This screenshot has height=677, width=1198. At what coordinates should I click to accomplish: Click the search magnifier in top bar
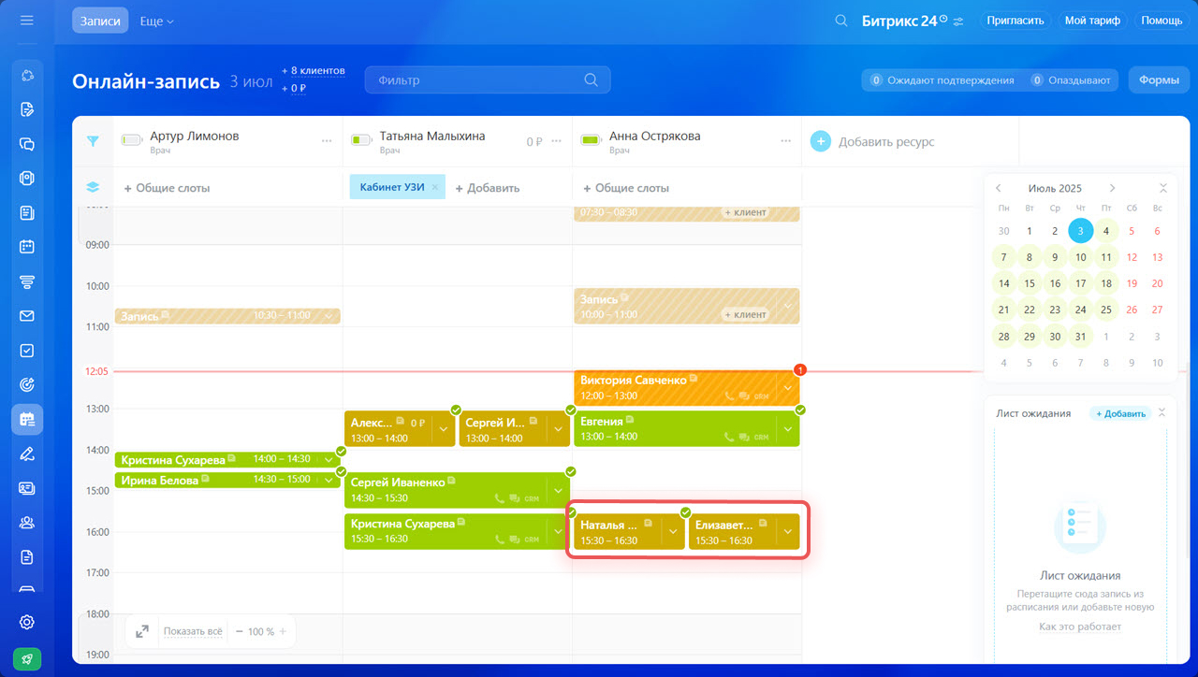pyautogui.click(x=841, y=21)
